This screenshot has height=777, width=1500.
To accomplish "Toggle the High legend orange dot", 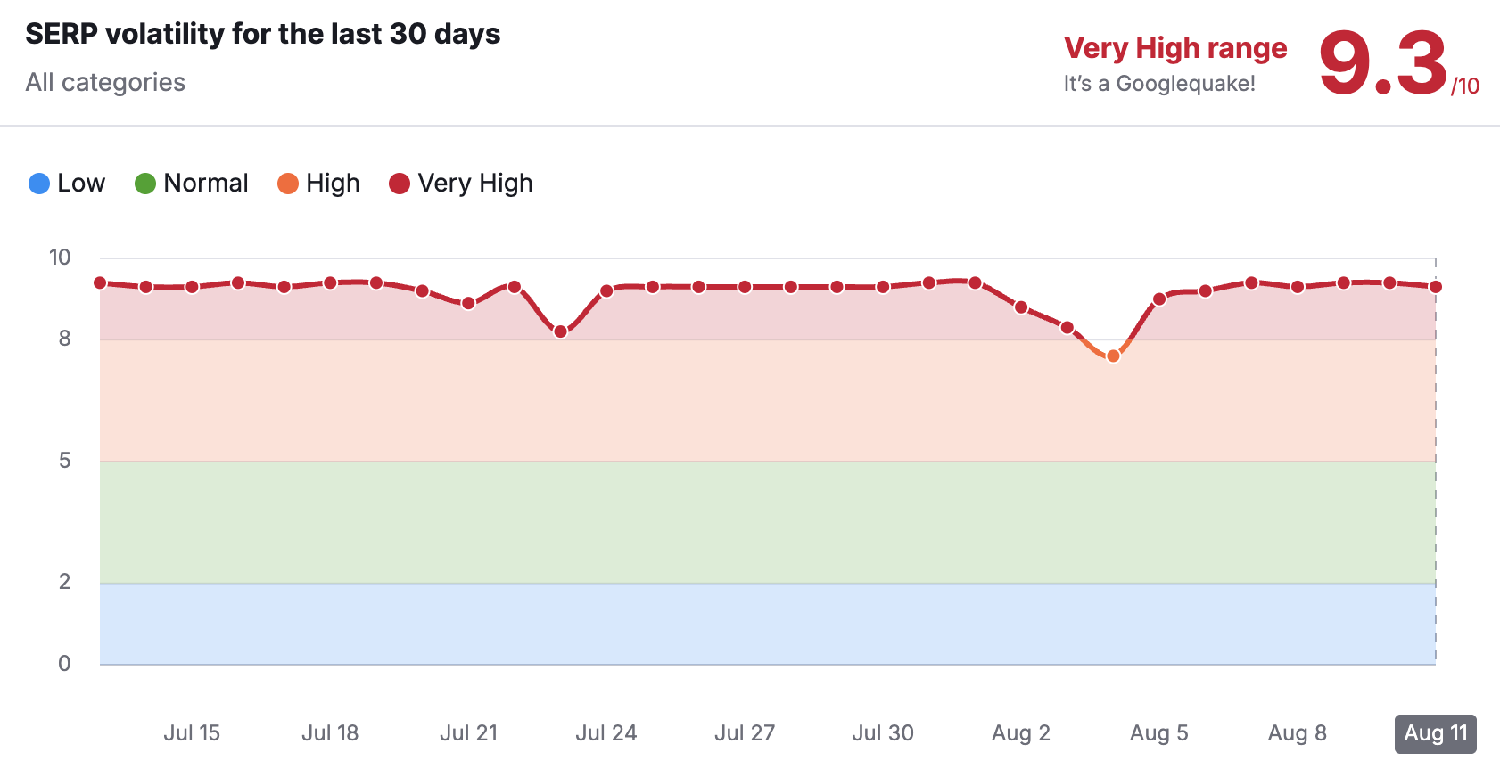I will click(288, 184).
